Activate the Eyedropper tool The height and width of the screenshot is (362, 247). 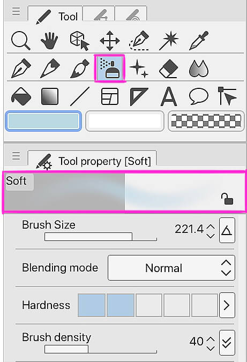click(199, 41)
